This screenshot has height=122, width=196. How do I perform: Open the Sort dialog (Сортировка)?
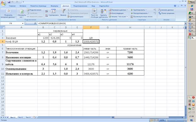click(53, 13)
